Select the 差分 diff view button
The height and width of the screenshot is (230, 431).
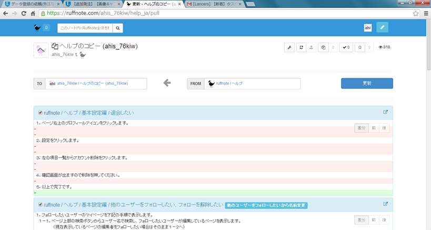click(x=361, y=127)
